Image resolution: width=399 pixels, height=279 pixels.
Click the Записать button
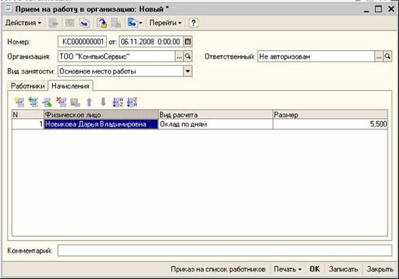[x=343, y=269]
